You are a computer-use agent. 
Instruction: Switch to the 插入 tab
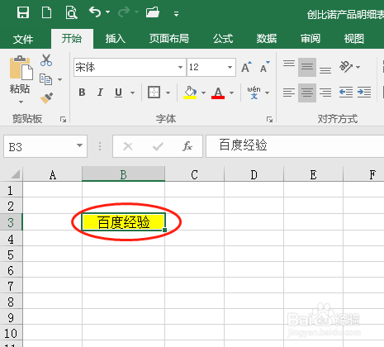116,39
